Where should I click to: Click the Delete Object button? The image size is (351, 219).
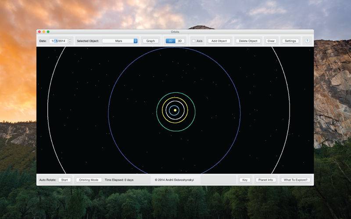tap(248, 41)
